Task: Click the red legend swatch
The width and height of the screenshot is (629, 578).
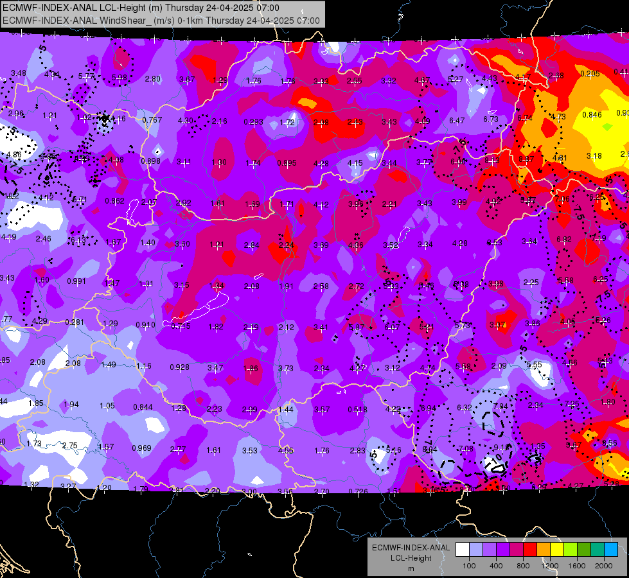Action: tap(530, 550)
